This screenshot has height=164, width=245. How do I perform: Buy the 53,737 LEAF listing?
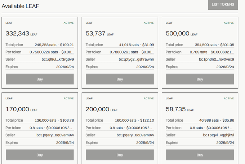(x=120, y=79)
